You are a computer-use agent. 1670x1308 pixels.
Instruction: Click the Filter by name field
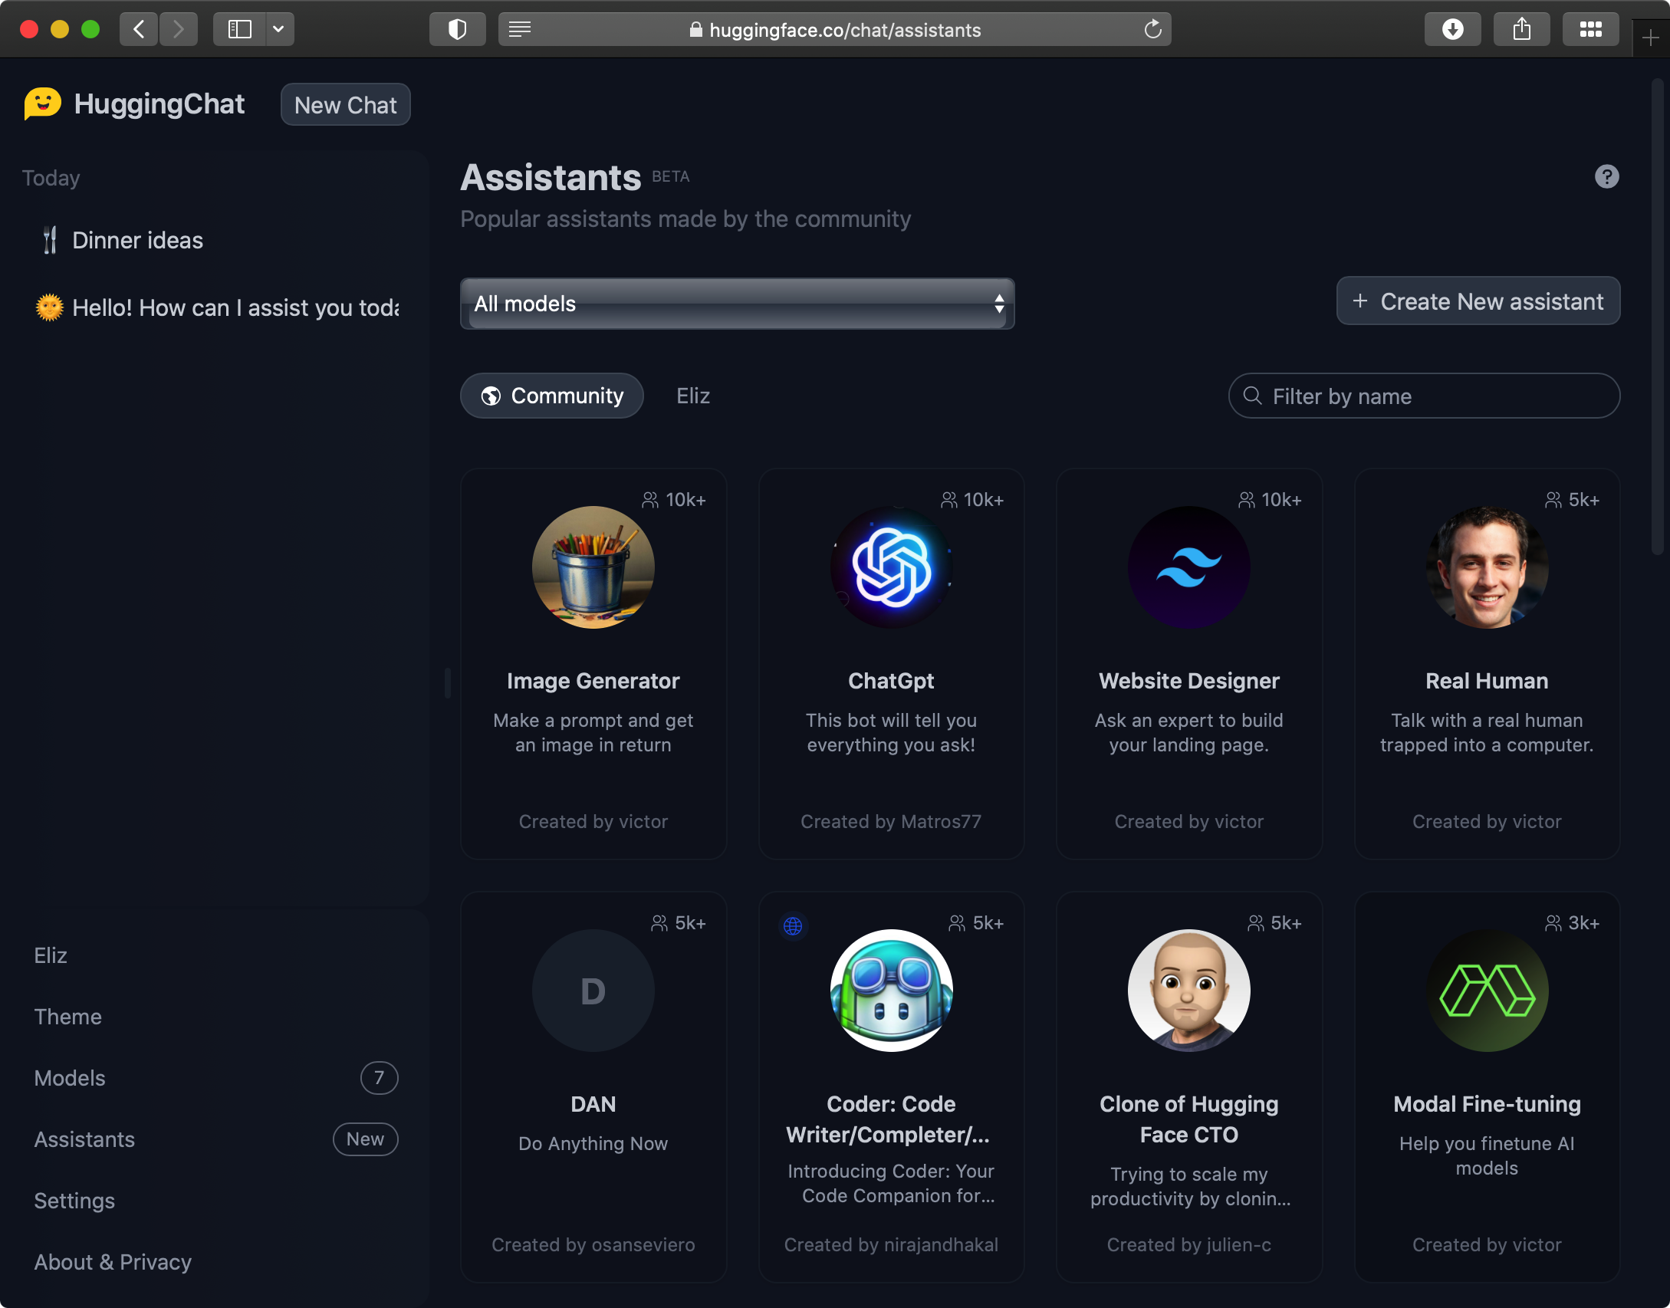(x=1424, y=396)
